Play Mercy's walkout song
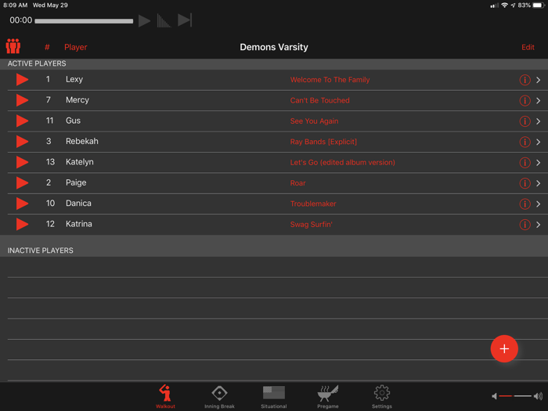548x411 pixels. click(x=22, y=100)
